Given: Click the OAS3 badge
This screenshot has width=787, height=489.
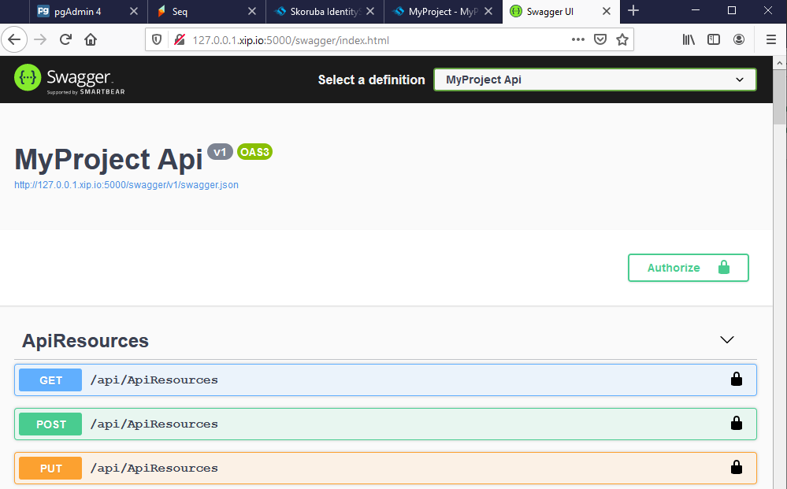Looking at the screenshot, I should pos(254,152).
